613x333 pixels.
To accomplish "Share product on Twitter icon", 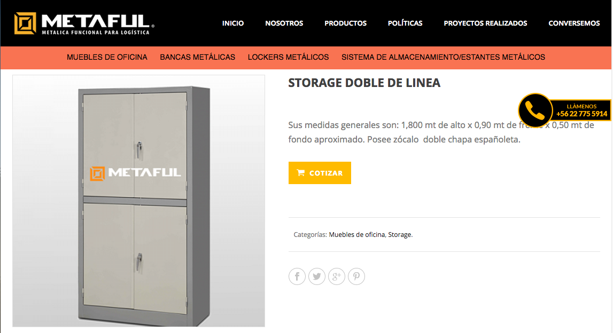I will tap(317, 276).
